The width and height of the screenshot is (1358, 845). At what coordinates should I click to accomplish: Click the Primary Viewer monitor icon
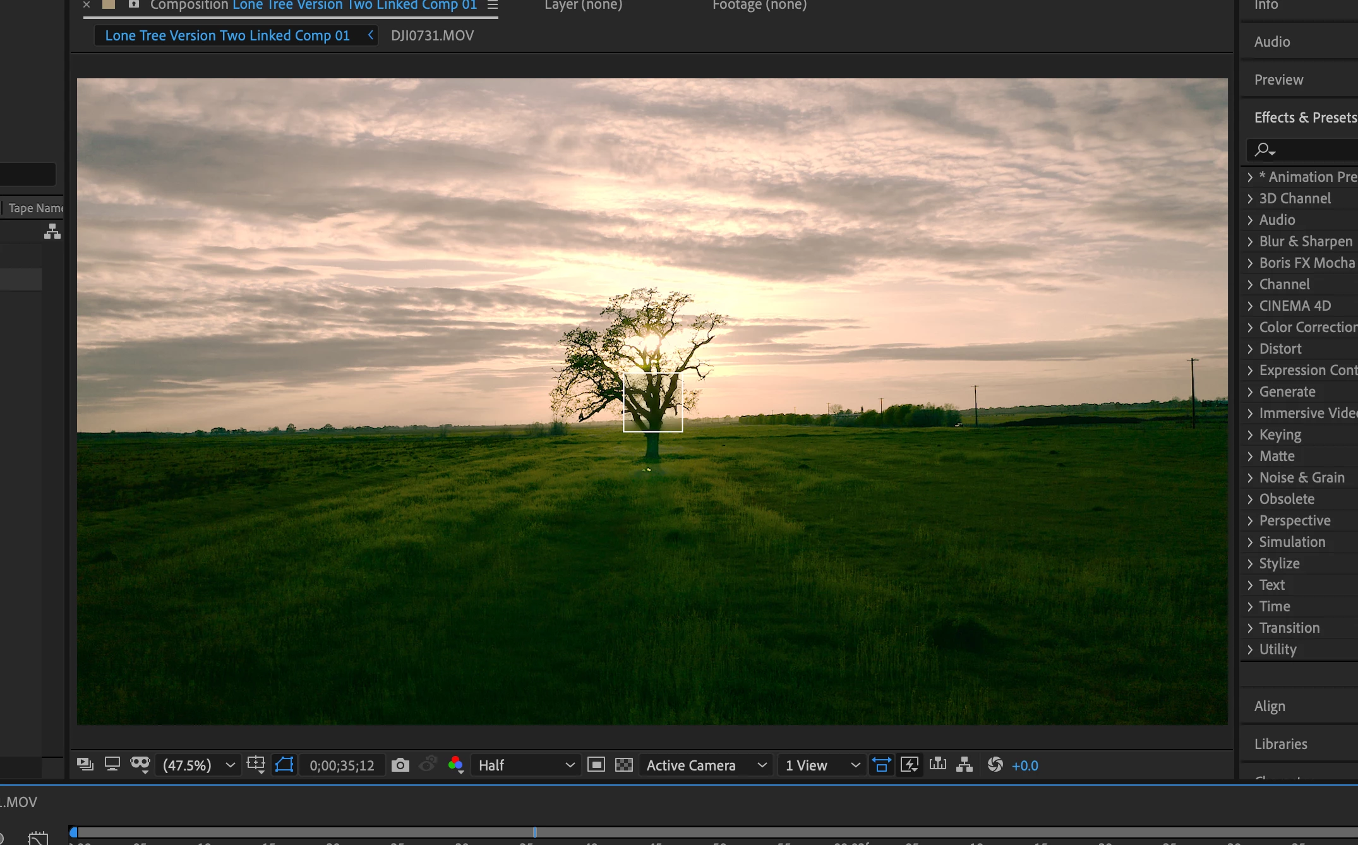112,765
